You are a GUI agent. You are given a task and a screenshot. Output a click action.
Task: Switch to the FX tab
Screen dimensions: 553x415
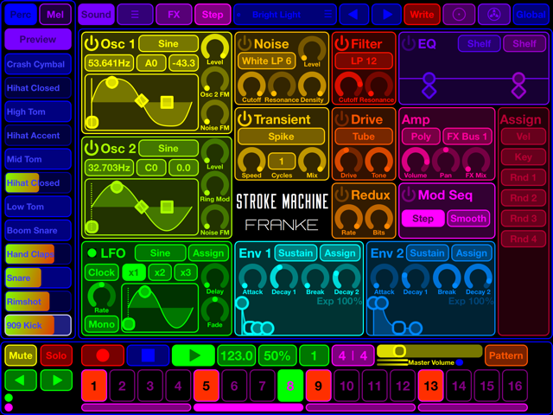tap(174, 15)
